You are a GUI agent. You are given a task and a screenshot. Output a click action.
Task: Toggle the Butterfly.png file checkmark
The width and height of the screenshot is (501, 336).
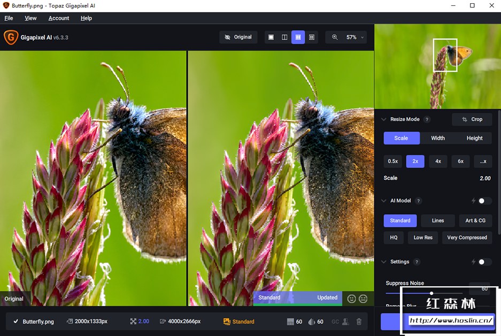(x=16, y=322)
